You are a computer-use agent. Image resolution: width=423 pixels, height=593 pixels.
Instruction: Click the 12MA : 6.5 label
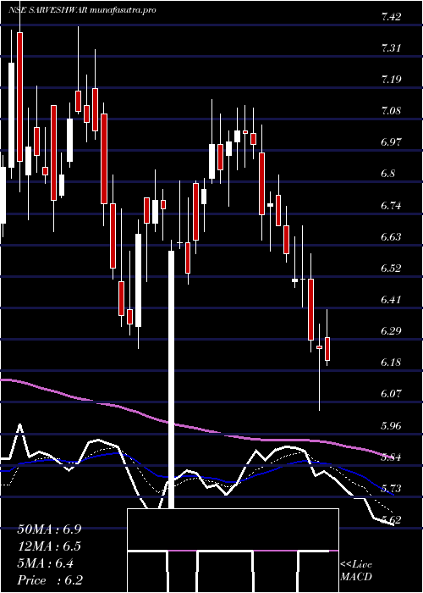49,546
